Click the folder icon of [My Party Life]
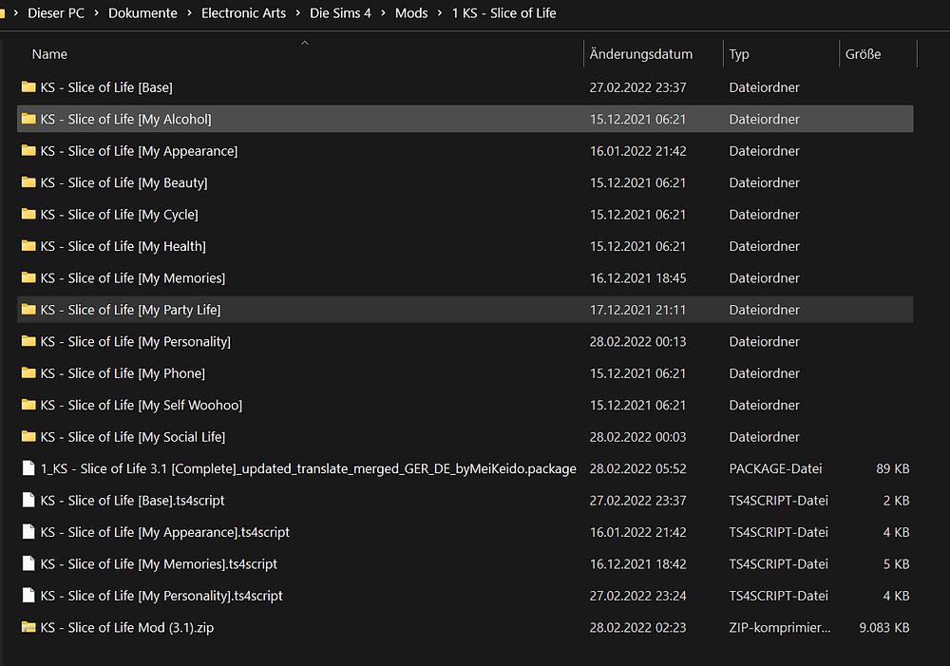950x666 pixels. pos(28,310)
